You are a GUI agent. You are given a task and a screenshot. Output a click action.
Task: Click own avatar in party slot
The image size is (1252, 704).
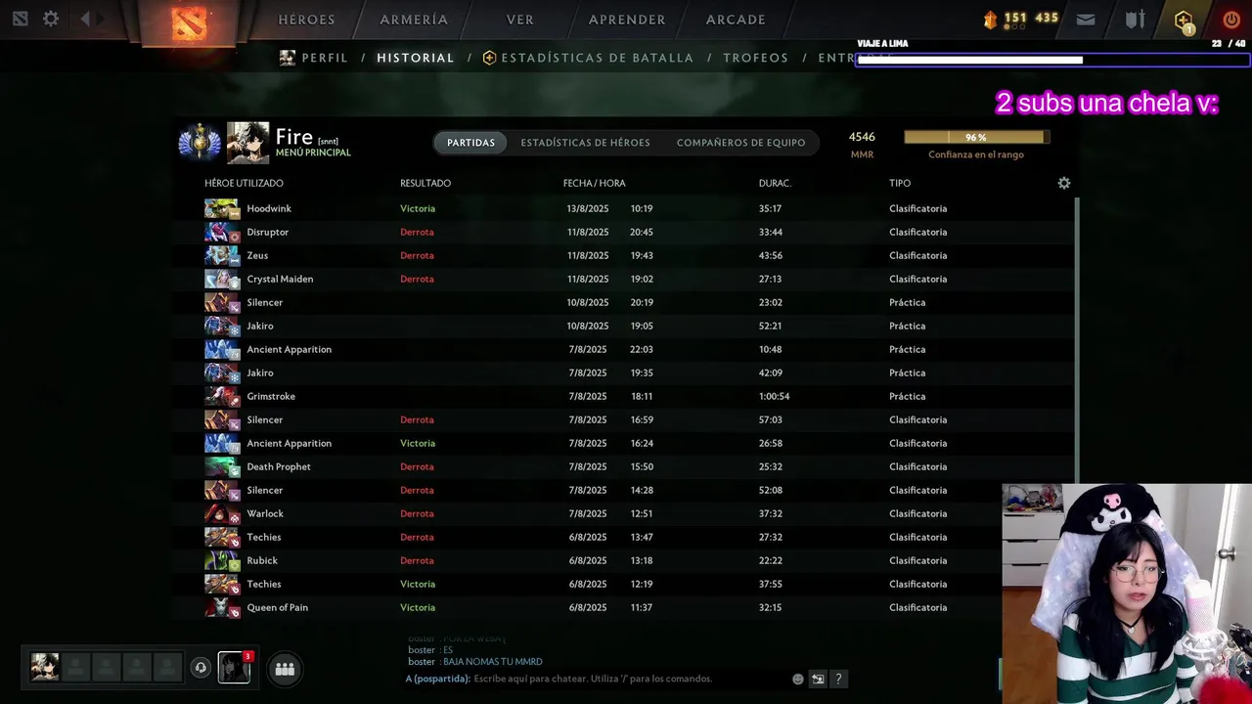point(45,667)
